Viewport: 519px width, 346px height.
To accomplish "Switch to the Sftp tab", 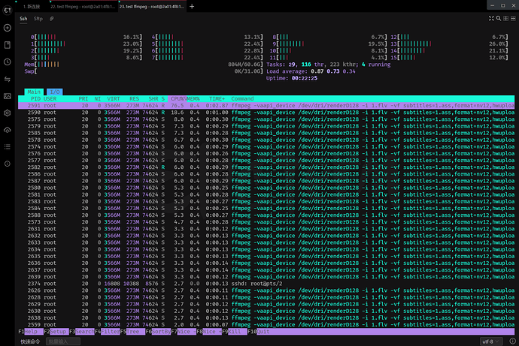I will (38, 17).
